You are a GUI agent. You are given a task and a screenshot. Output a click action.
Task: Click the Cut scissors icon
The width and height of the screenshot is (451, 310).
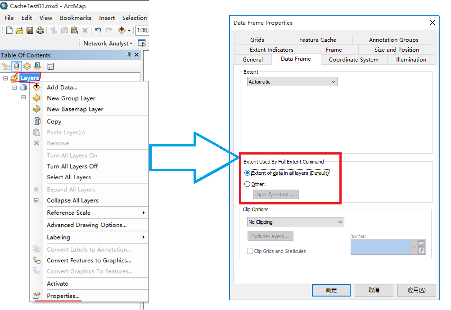(x=54, y=31)
